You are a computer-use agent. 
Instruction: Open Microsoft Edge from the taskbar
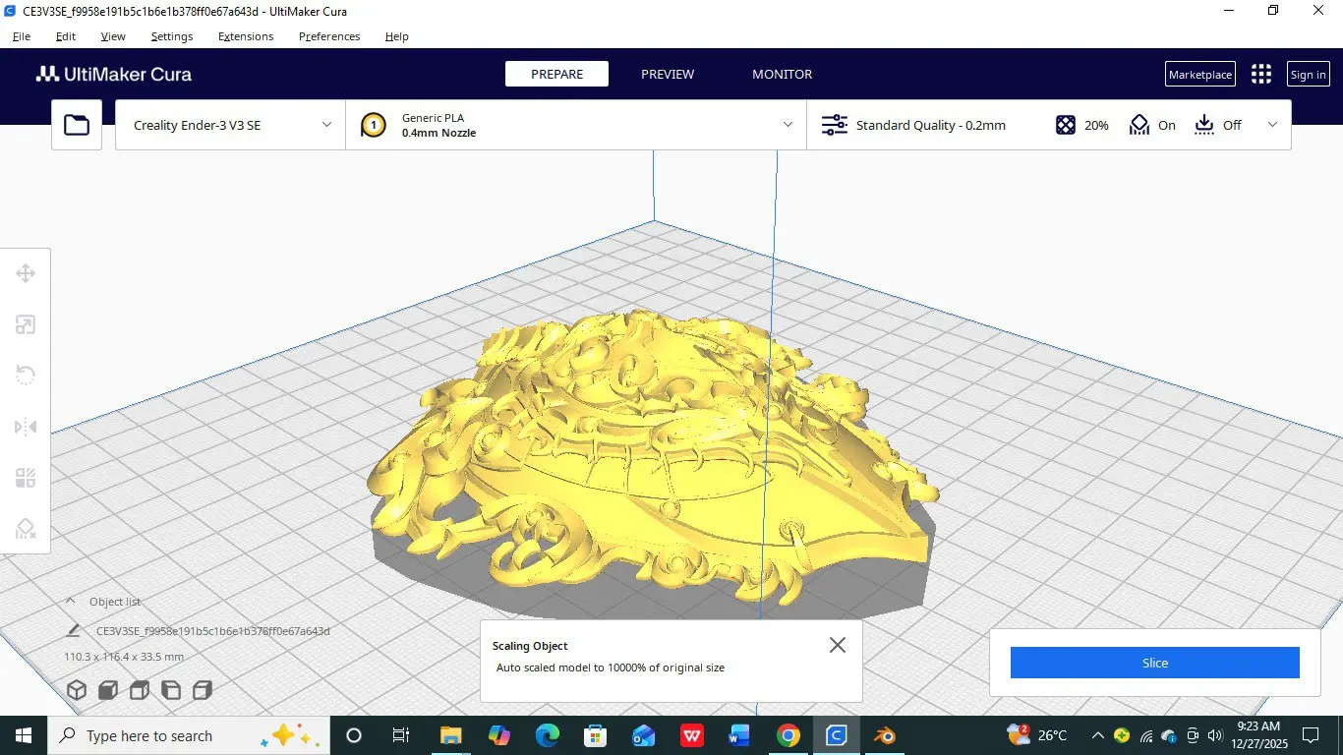pos(547,735)
